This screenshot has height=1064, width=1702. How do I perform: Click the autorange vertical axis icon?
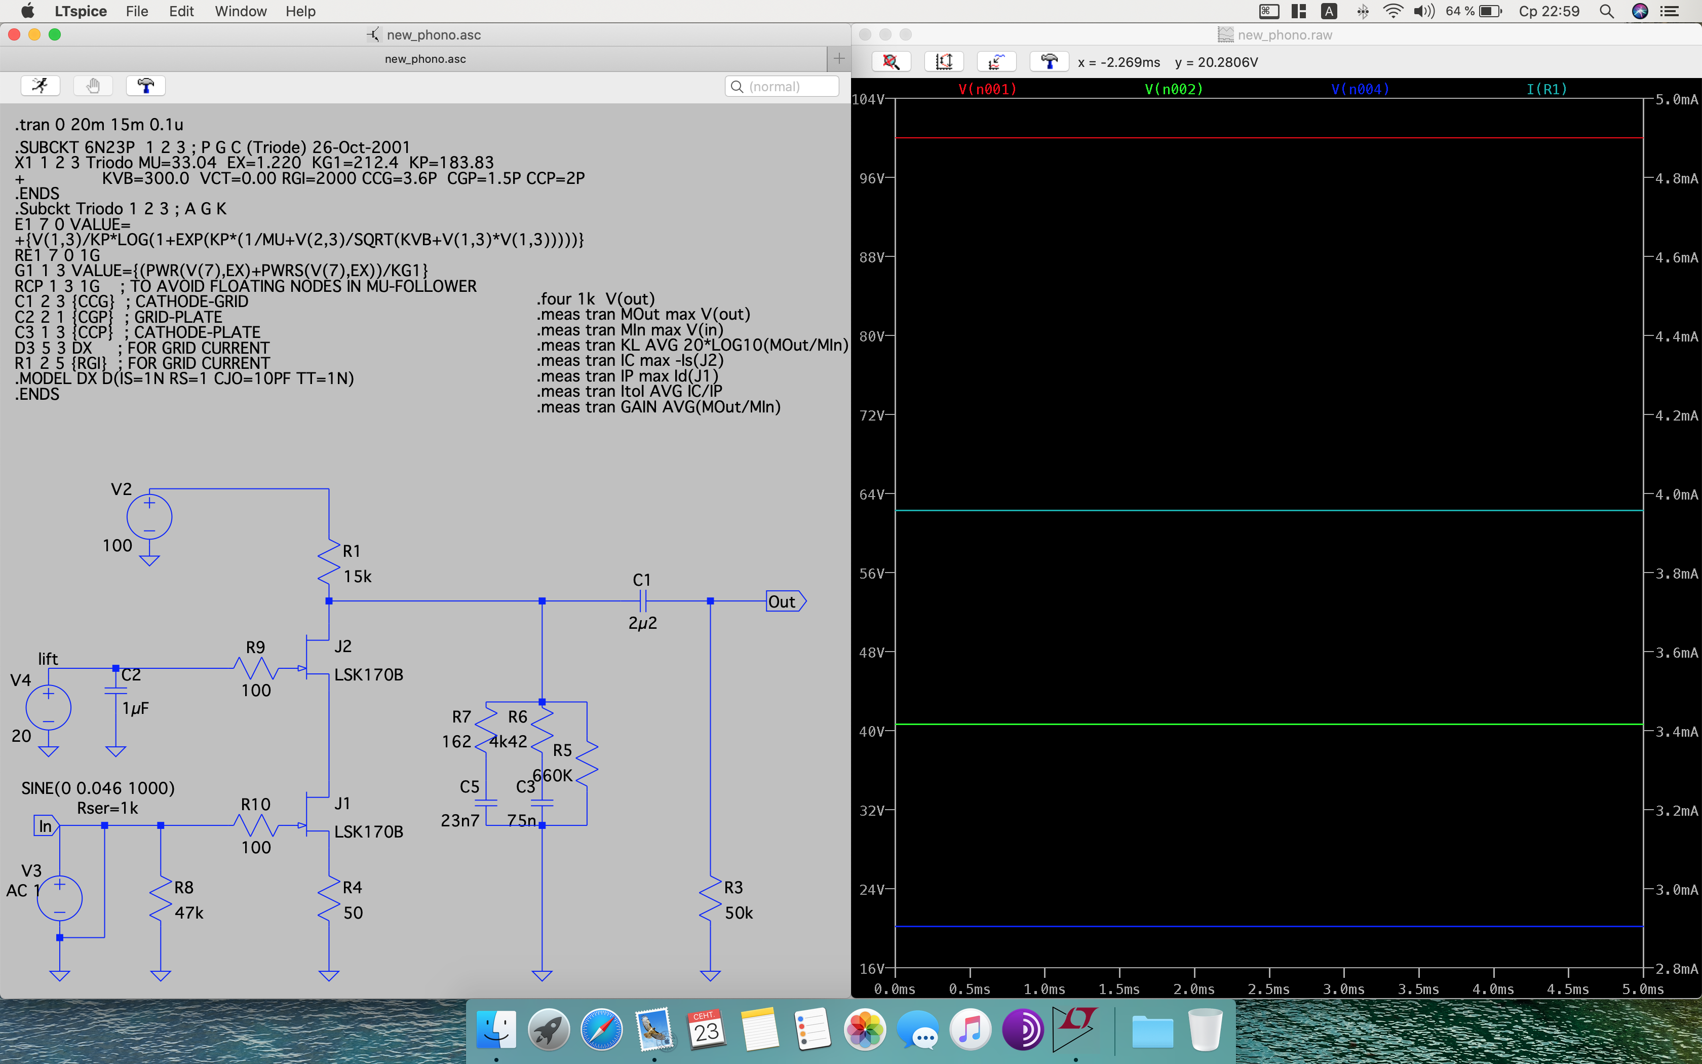click(944, 62)
